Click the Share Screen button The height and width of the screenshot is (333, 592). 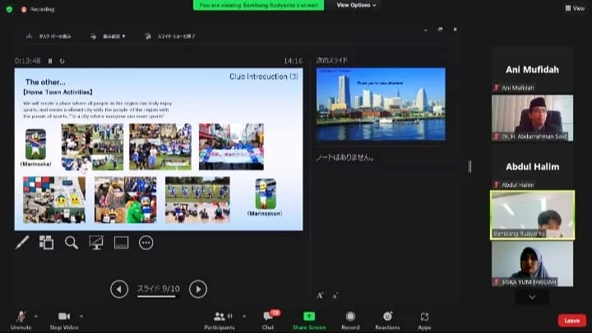tap(309, 320)
